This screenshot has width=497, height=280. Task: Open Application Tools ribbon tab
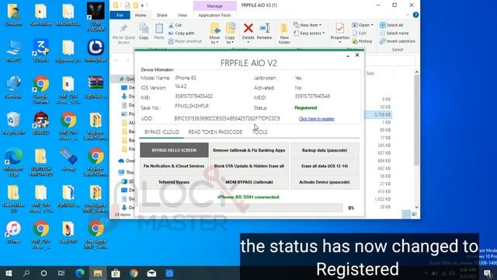(214, 16)
